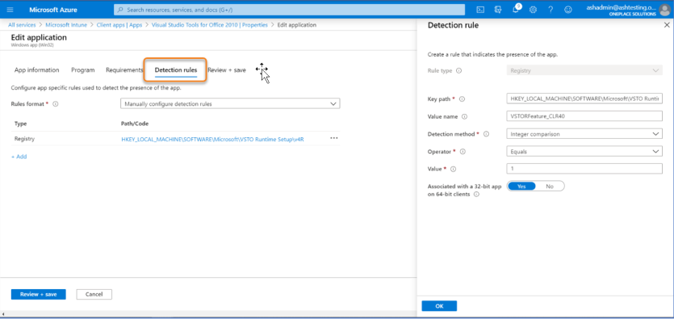Click the Value name input field
The height and width of the screenshot is (319, 674).
584,116
